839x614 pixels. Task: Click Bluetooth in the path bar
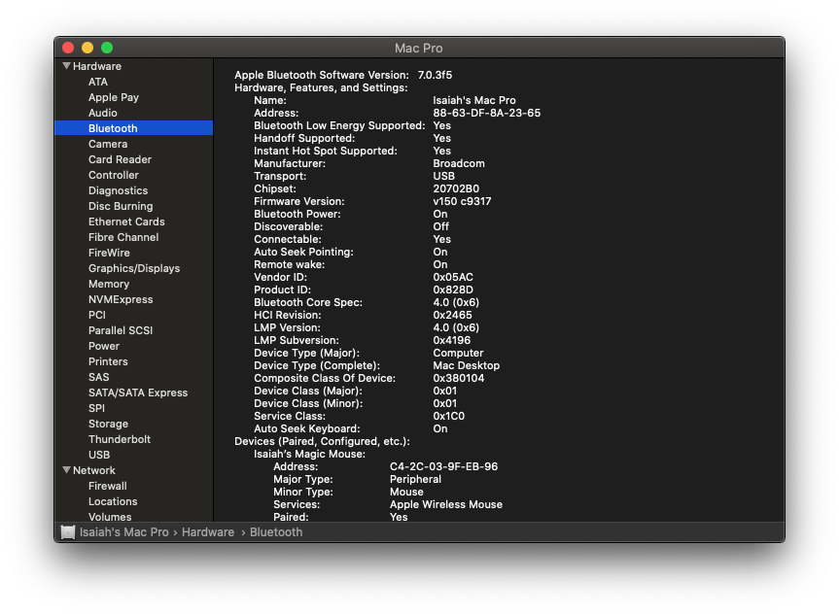tap(276, 532)
